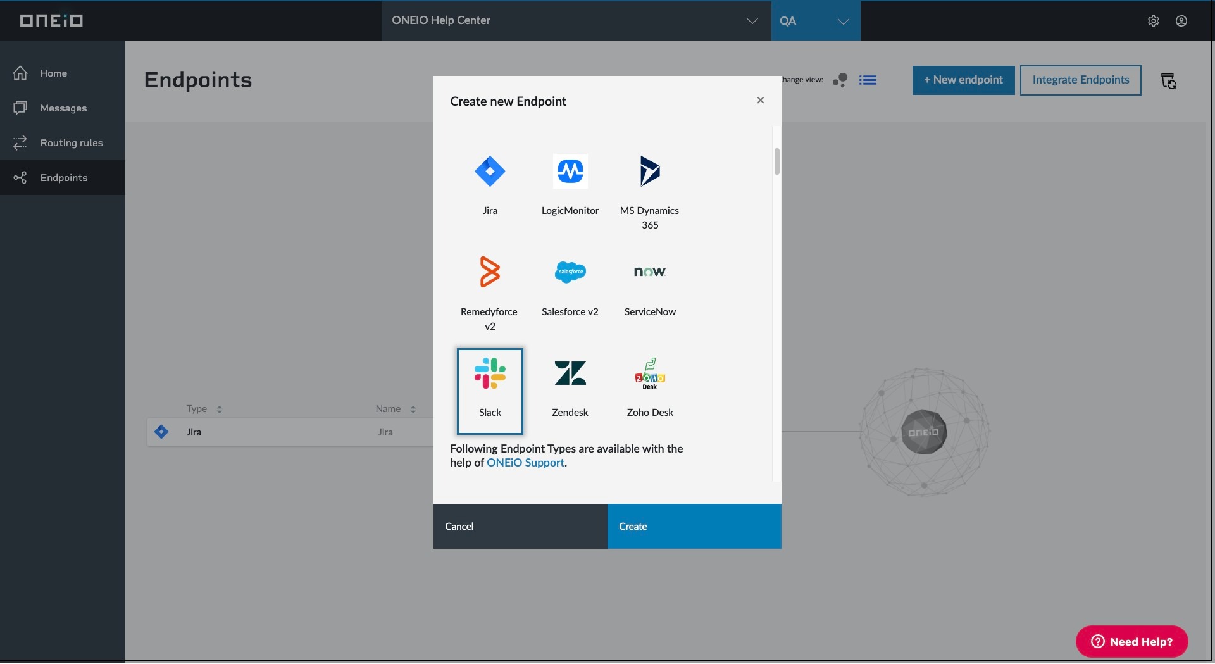Click the ONEiO sphere node
The width and height of the screenshot is (1215, 664).
923,432
